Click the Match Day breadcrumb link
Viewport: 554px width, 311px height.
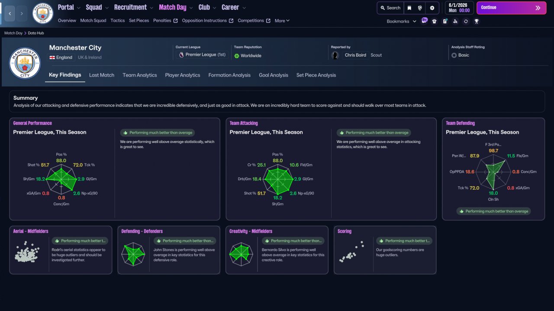pos(13,33)
